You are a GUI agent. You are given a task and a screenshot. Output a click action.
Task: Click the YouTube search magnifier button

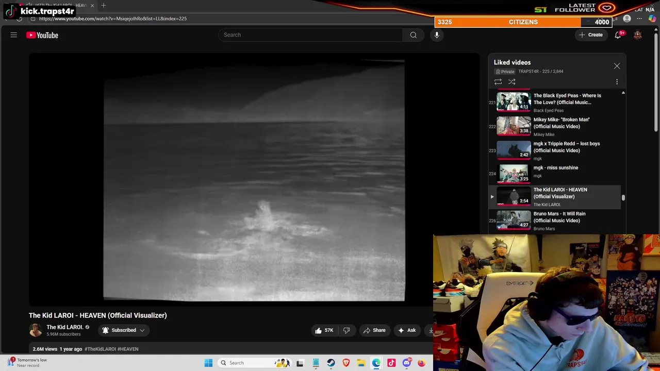pos(413,35)
